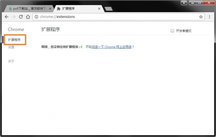This screenshot has width=216, height=137.
Task: Open 关于 in the sidebar
Action: coord(11,61)
